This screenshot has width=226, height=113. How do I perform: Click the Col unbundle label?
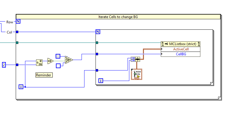point(9,32)
